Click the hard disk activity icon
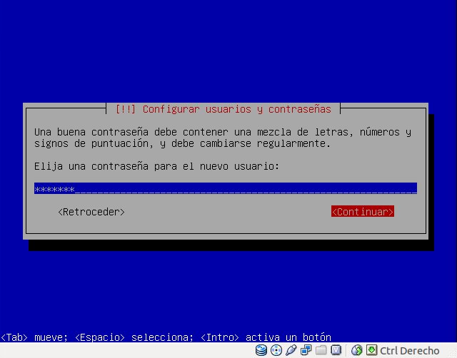 261,350
